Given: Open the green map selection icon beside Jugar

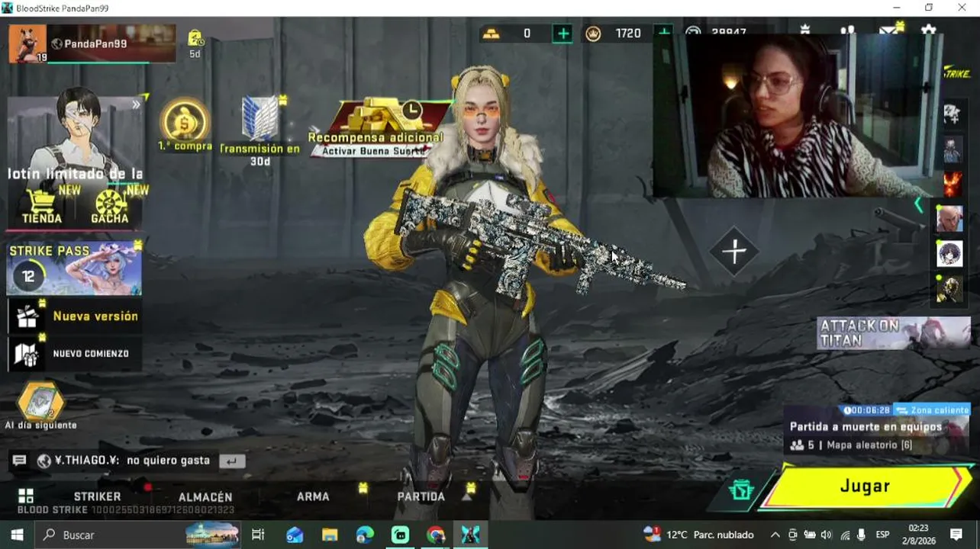Looking at the screenshot, I should pyautogui.click(x=740, y=490).
